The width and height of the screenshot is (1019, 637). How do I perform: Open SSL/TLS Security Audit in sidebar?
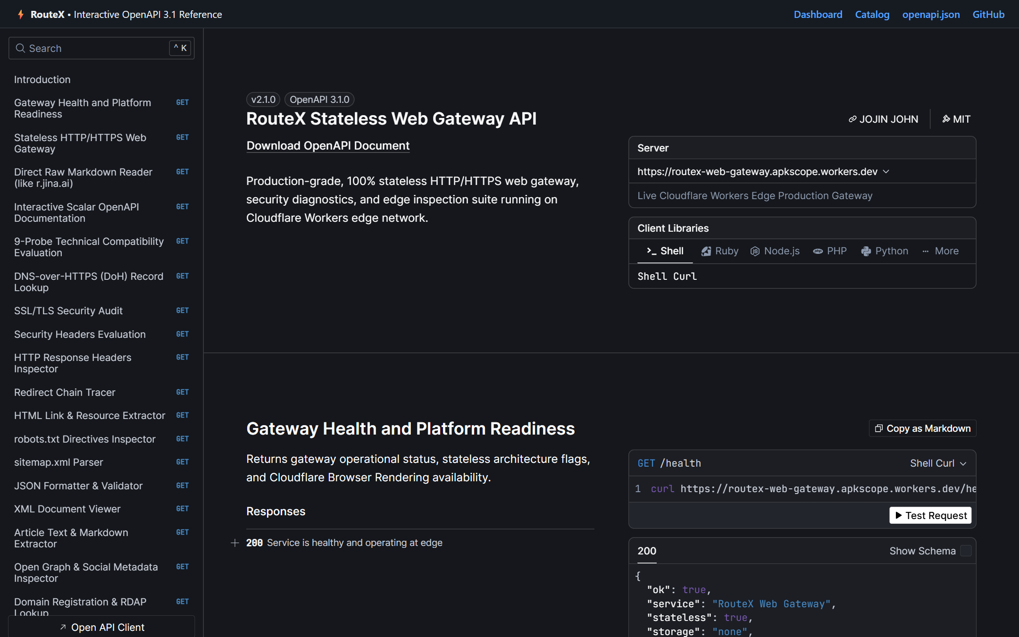coord(101,311)
